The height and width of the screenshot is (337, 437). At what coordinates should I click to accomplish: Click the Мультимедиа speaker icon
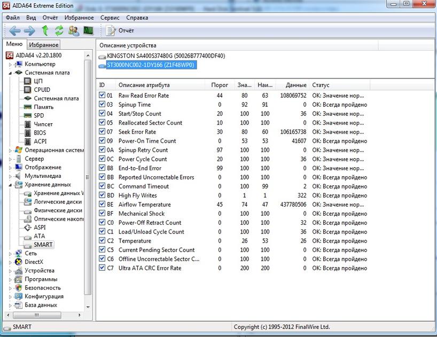tap(18, 176)
